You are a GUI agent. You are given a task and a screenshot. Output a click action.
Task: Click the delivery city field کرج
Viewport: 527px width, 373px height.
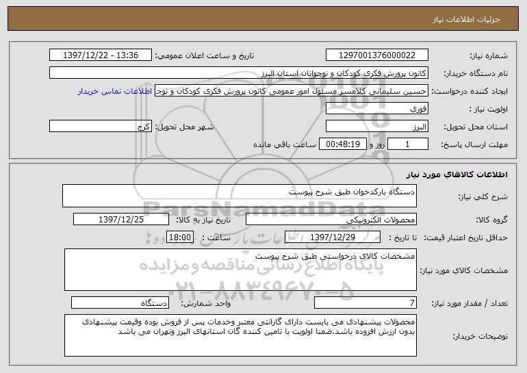[101, 127]
